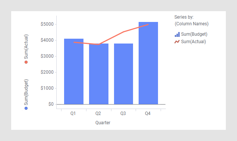Click the line chart icon beside Sum(Actual)
This screenshot has width=237, height=141.
click(x=177, y=42)
